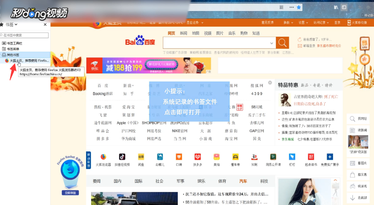
Task: Click the JD 减188抢199 banner ad
Action: coord(149,66)
